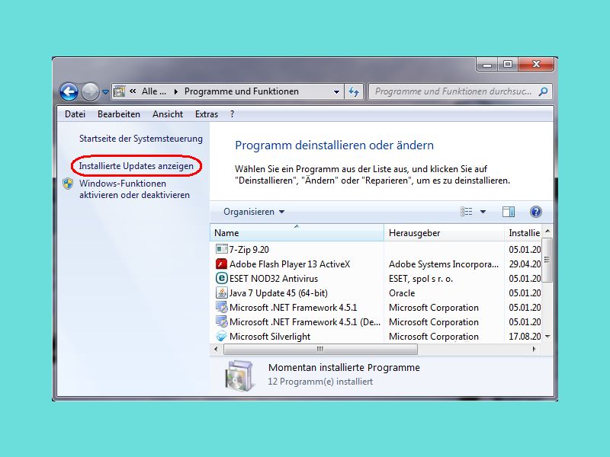Viewport: 610px width, 457px height.
Task: Open the Extras menu
Action: tap(207, 114)
